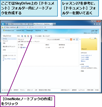Open 最近使ったドキュメント in sidebar
This screenshot has height=107, width=102.
(x=9, y=47)
